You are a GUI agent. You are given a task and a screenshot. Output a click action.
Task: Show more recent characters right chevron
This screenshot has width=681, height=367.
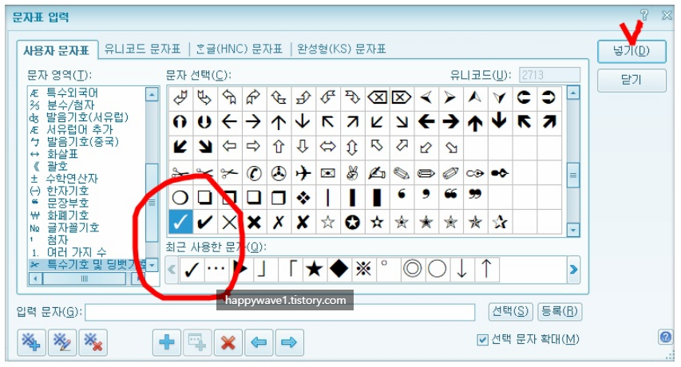pos(573,270)
